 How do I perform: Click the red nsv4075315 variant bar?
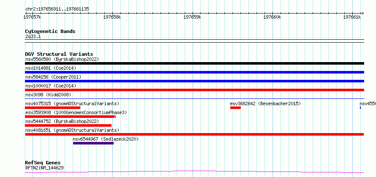click(x=52, y=108)
